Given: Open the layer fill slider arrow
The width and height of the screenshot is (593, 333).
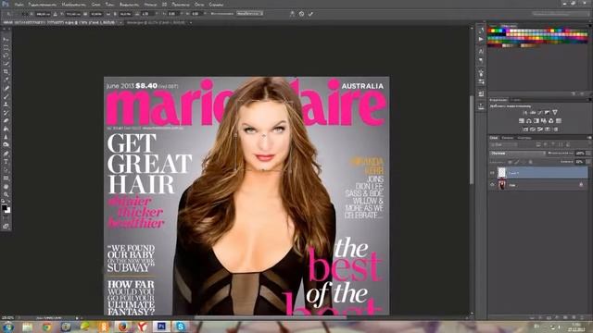Looking at the screenshot, I should click(x=588, y=162).
